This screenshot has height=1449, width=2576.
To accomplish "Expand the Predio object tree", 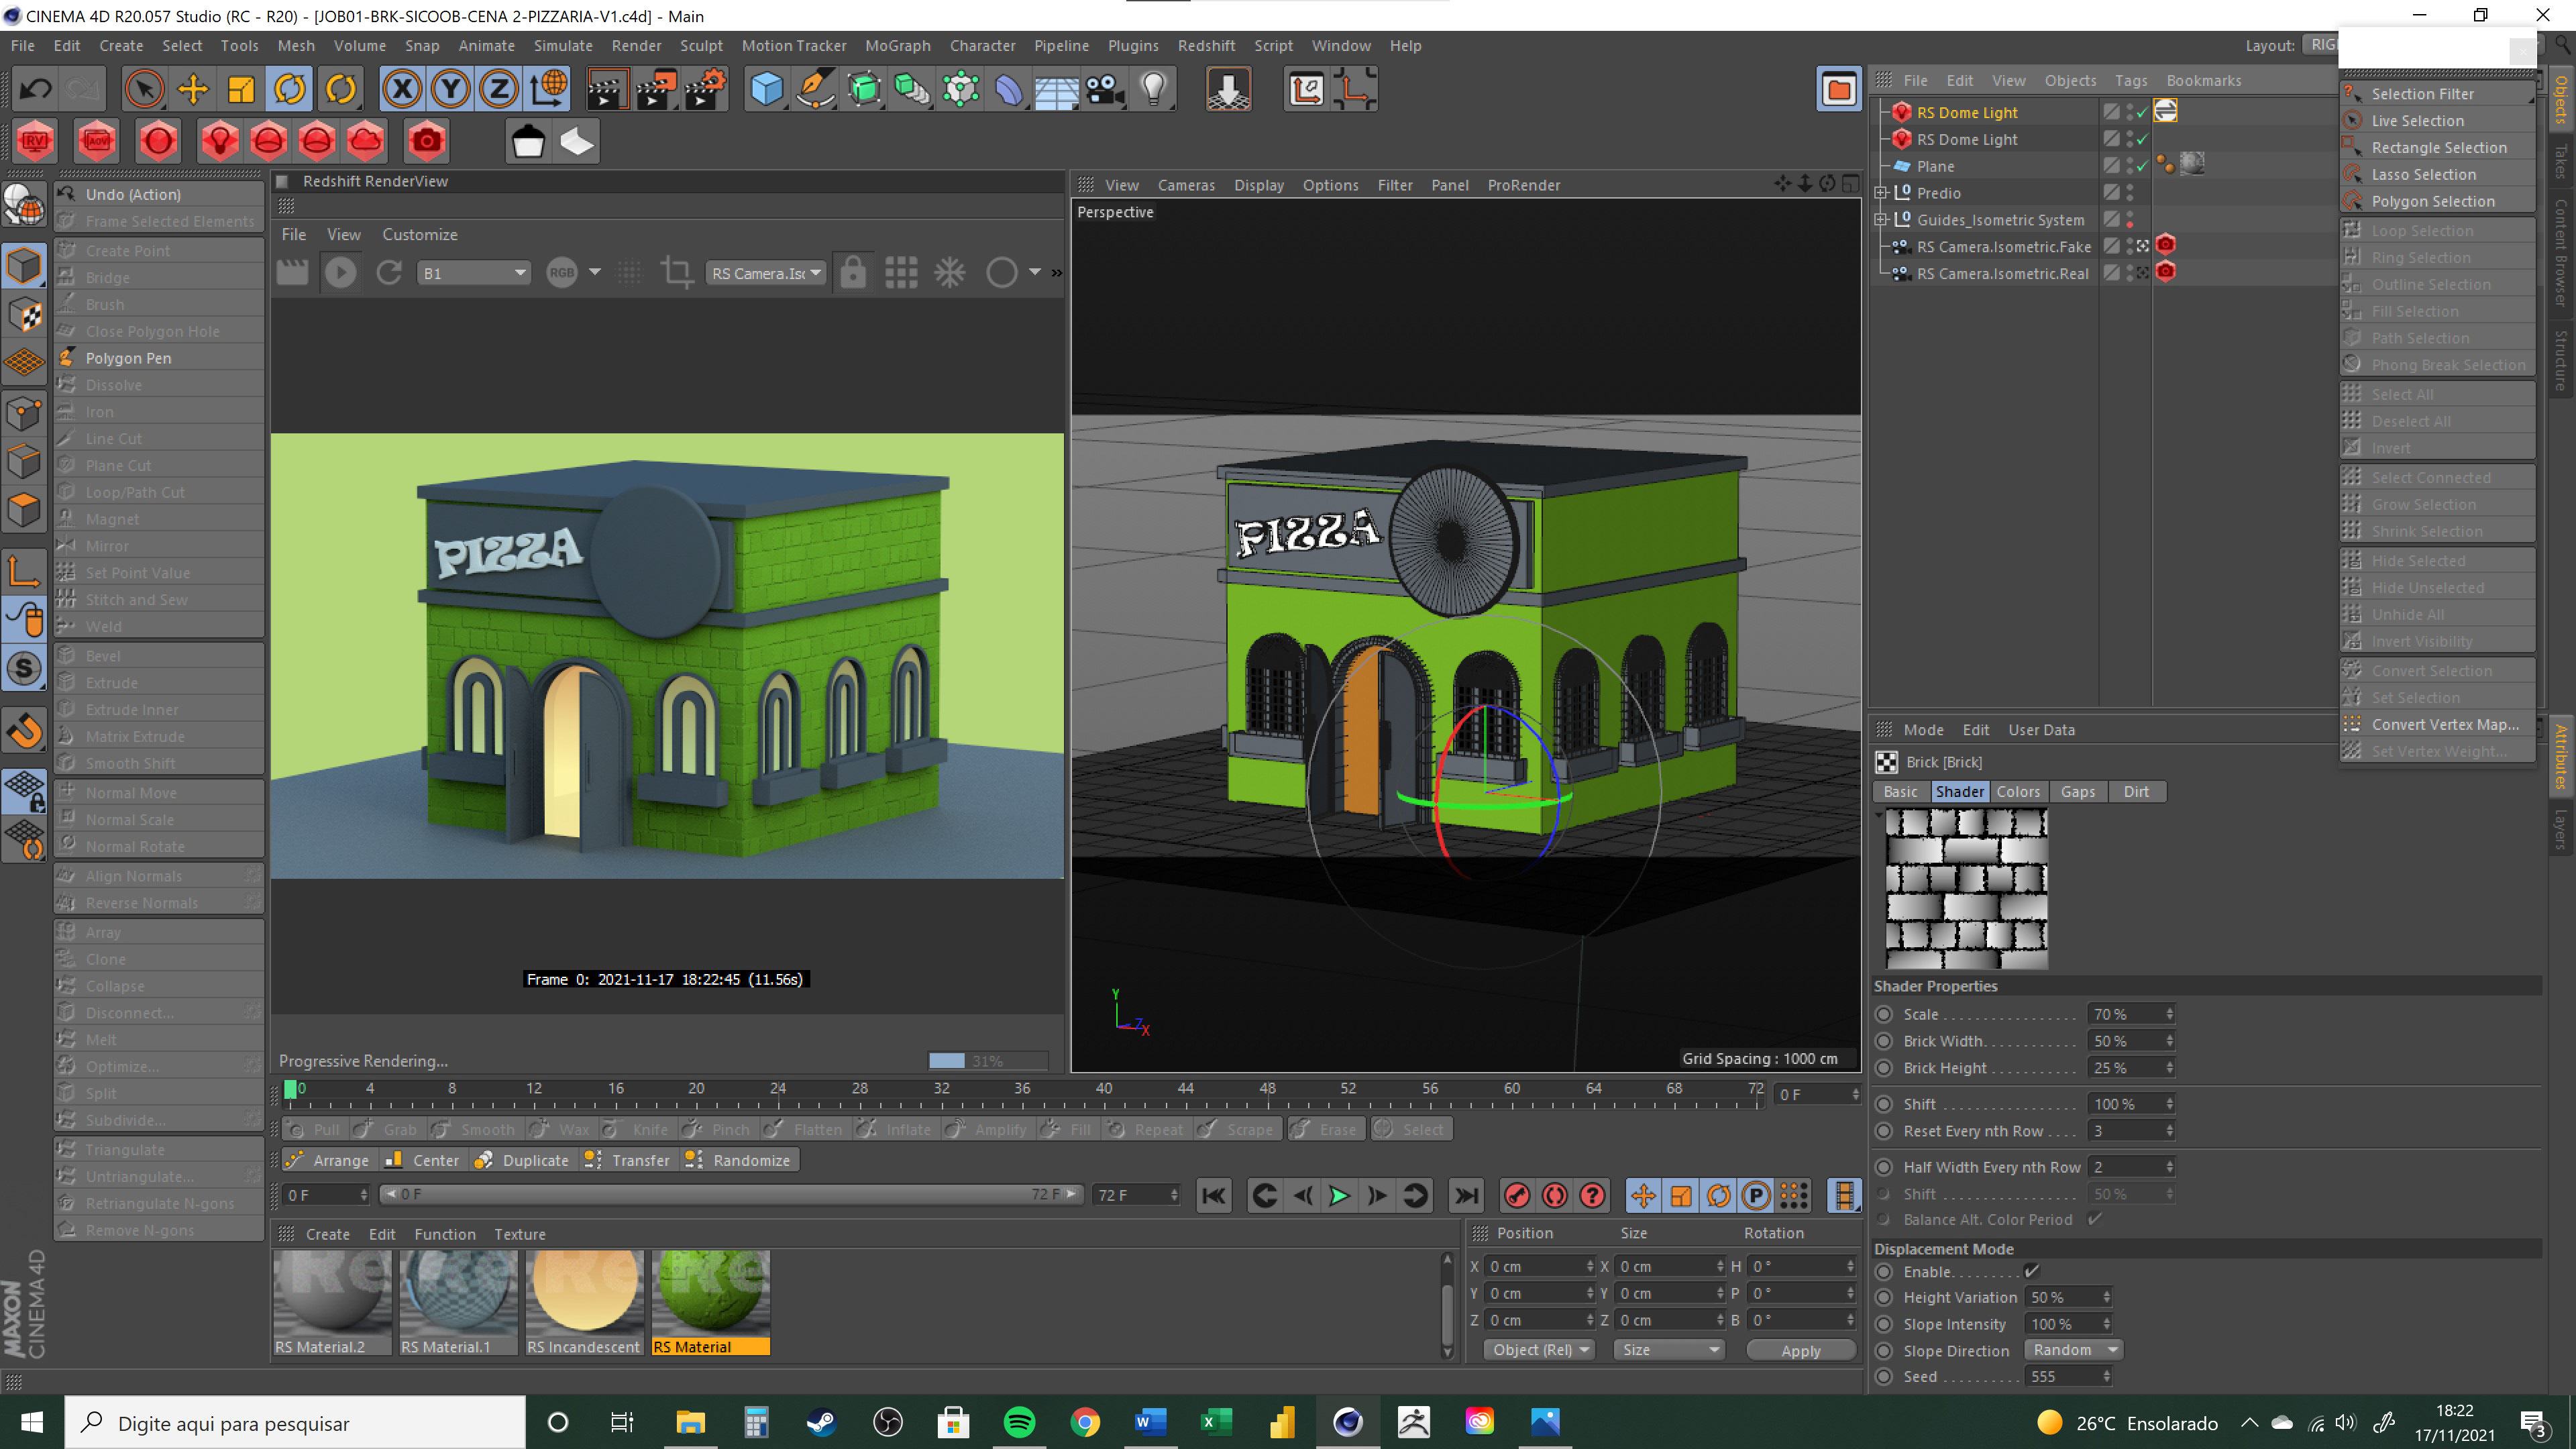I will click(x=1880, y=193).
